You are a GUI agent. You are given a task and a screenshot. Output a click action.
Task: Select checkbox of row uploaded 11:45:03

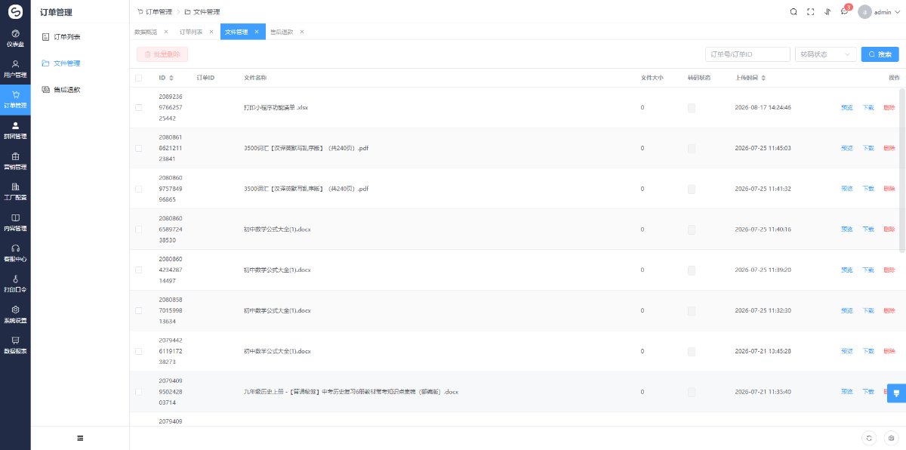tap(138, 148)
